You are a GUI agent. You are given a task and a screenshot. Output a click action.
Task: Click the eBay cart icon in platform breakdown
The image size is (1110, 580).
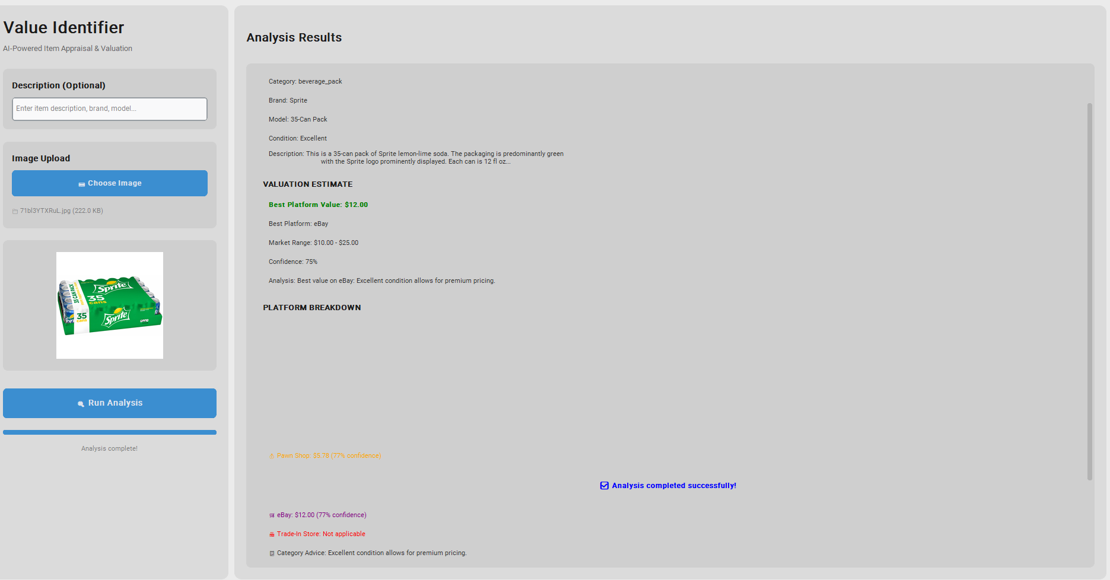point(272,515)
